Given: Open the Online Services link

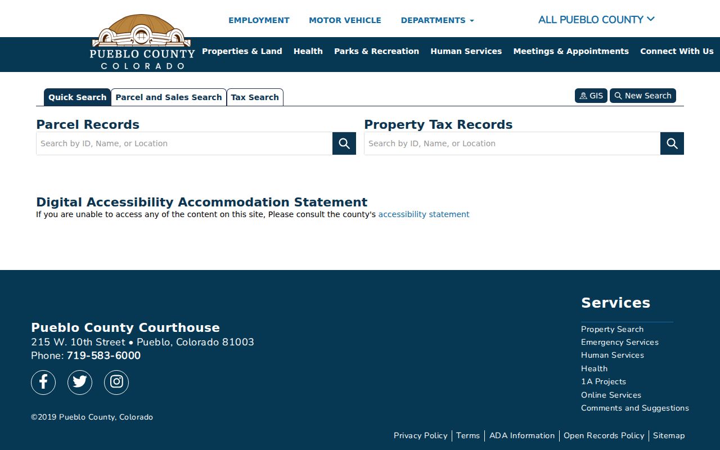Looking at the screenshot, I should (611, 395).
